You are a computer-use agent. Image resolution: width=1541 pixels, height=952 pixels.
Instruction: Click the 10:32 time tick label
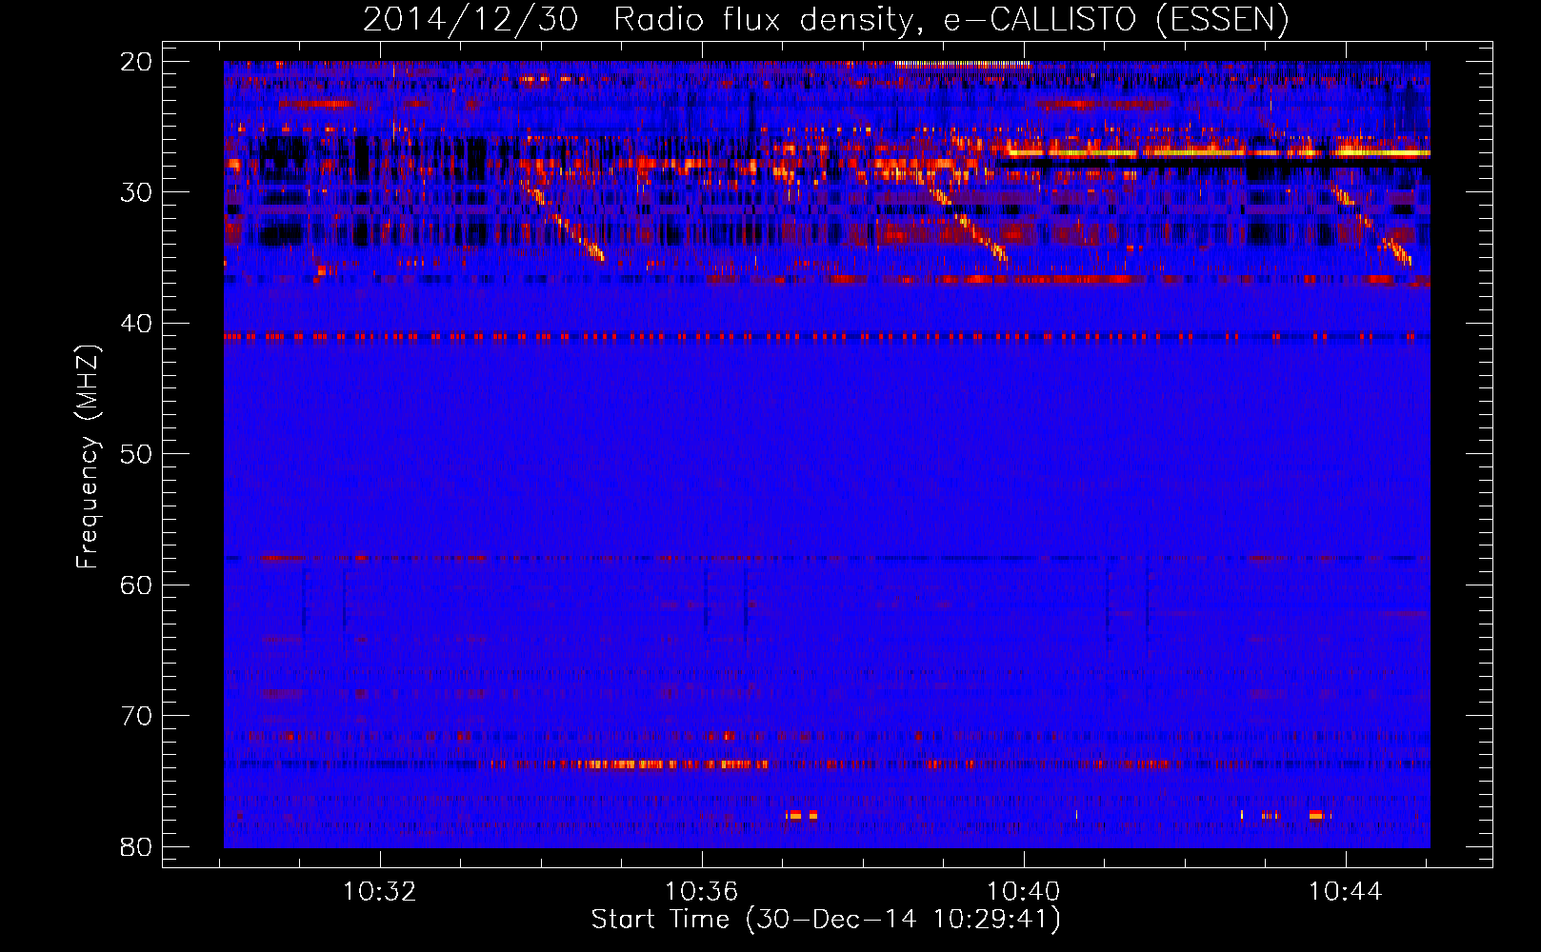tap(380, 892)
